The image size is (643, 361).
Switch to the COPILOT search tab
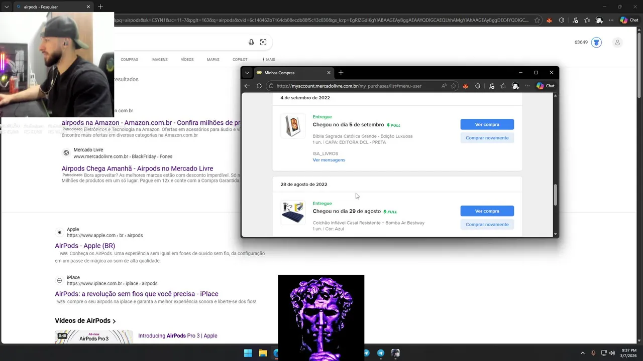point(240,60)
